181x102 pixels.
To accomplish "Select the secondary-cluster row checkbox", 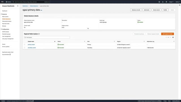I will coord(25,48).
